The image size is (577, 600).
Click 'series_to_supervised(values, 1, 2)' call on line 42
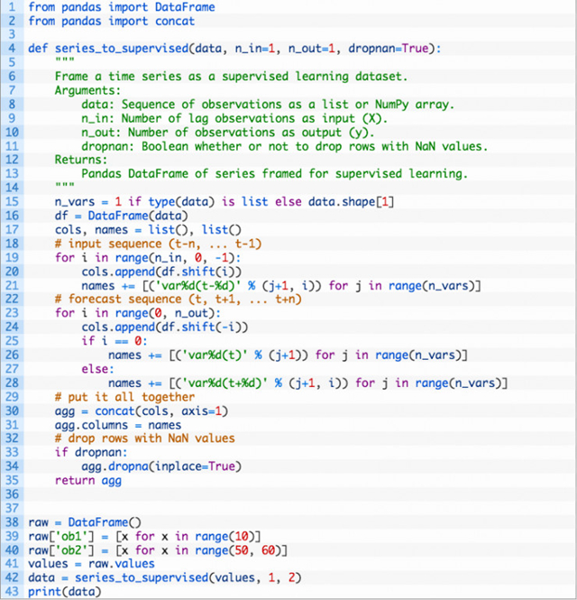point(188,577)
